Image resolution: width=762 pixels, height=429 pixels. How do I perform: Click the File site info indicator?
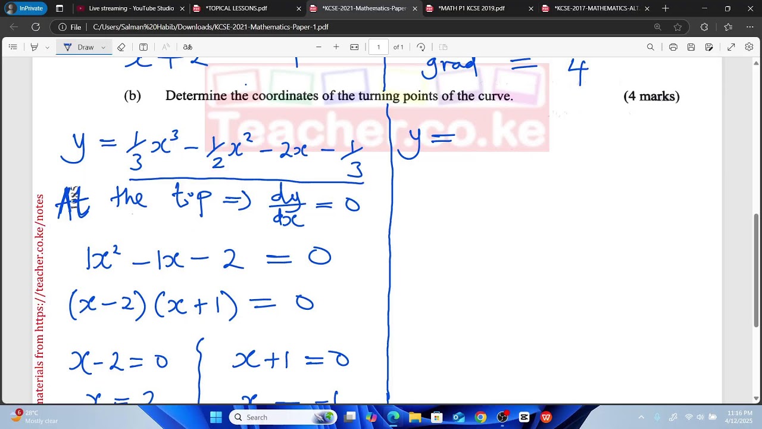coord(70,27)
